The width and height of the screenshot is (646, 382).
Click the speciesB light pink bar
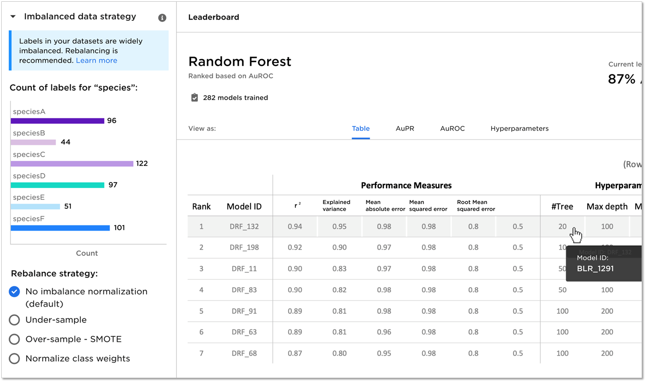33,142
